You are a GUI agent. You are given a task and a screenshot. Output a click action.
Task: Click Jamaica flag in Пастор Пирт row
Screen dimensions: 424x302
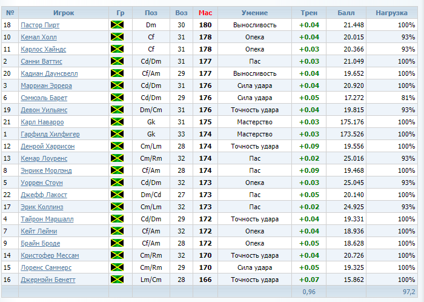117,25
